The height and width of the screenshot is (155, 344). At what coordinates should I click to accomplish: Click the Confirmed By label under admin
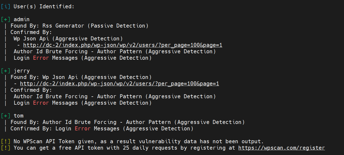tap(31, 32)
